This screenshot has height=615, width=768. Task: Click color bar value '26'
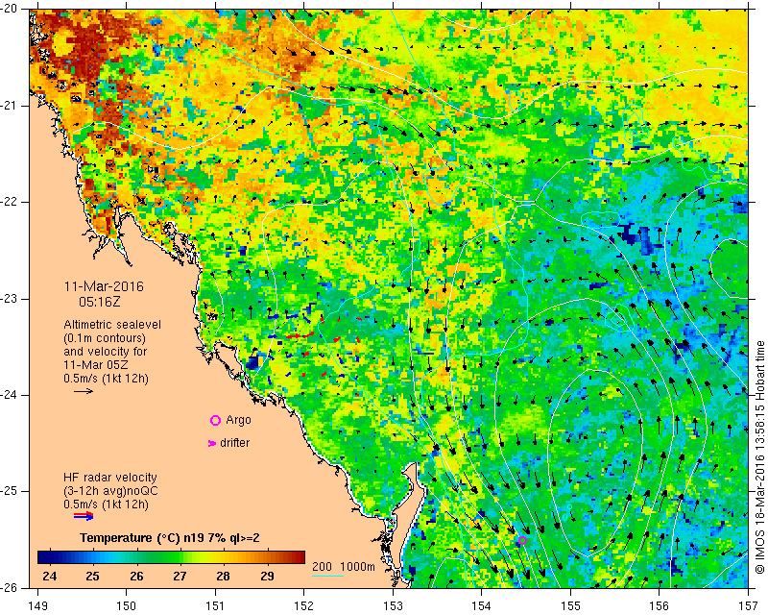[x=136, y=577]
